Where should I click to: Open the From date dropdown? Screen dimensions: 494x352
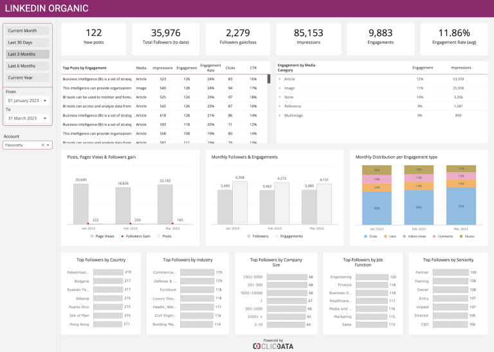point(27,101)
